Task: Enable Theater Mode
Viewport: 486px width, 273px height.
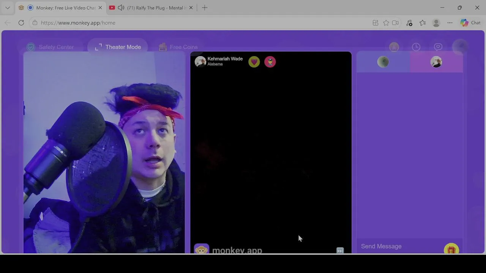Action: [x=117, y=47]
